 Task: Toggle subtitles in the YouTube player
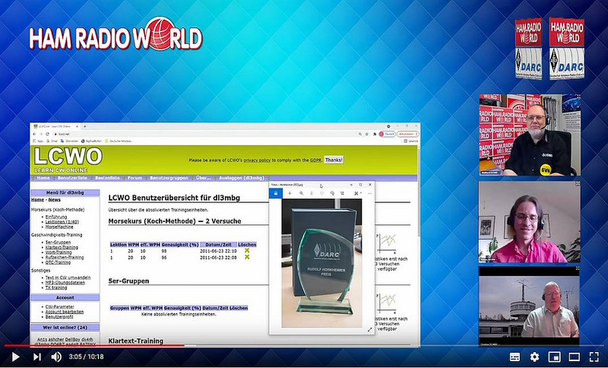tap(515, 357)
